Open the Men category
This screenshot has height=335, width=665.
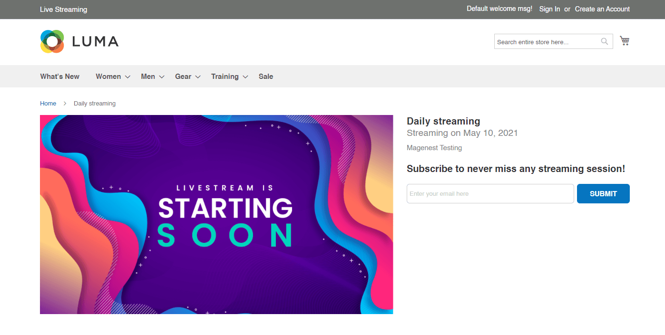point(148,77)
